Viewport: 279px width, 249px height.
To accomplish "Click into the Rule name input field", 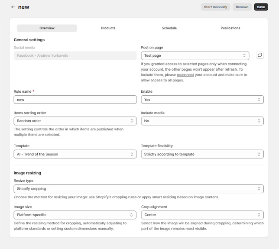I will coord(75,100).
